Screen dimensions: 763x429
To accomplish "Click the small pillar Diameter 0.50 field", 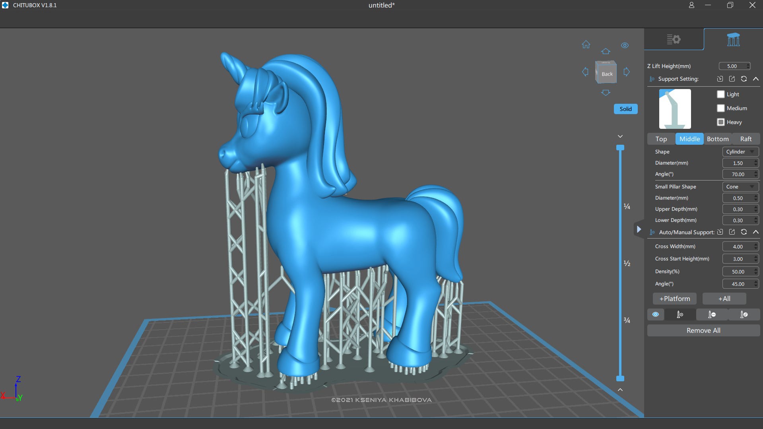I will point(740,198).
